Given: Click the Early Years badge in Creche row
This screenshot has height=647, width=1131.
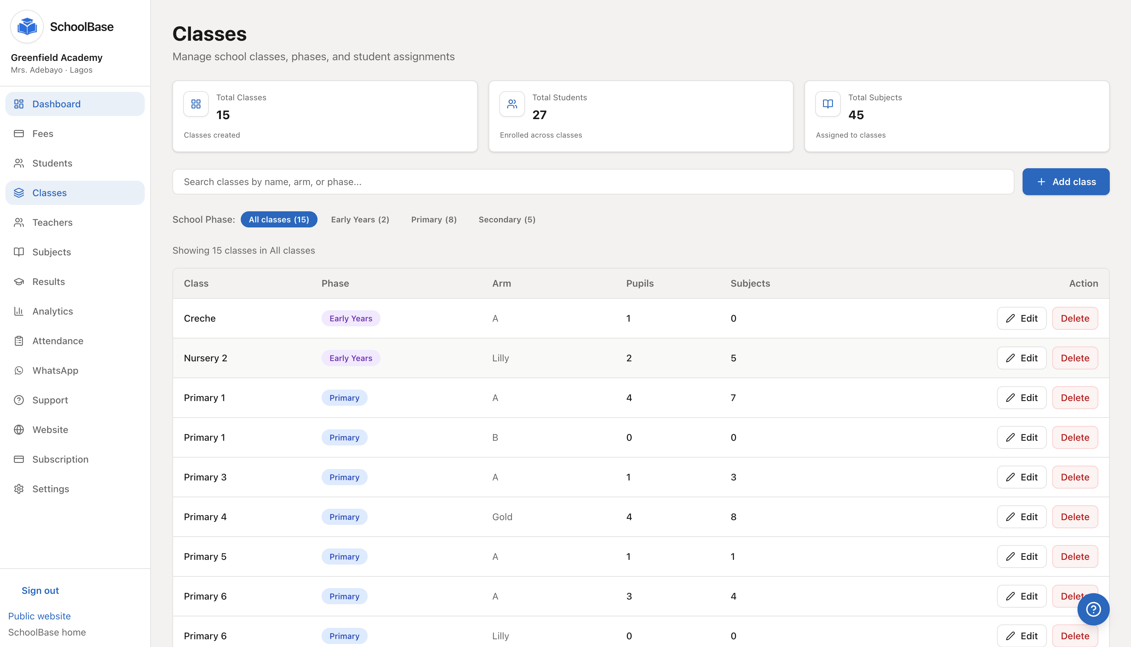Looking at the screenshot, I should 351,318.
